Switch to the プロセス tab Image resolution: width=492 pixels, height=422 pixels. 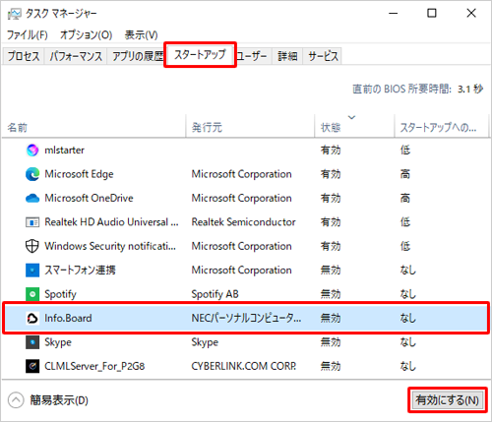tap(24, 56)
